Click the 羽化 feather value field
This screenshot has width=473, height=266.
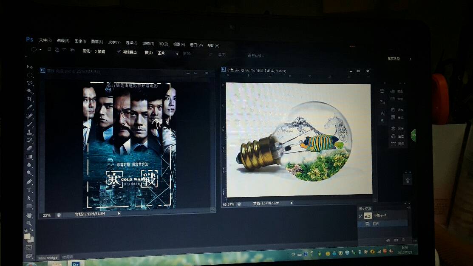(100, 51)
